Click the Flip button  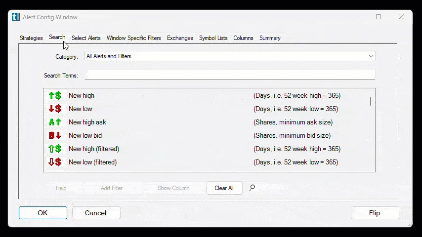tap(375, 213)
